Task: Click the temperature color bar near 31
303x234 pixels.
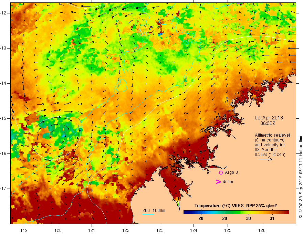Action: click(272, 212)
